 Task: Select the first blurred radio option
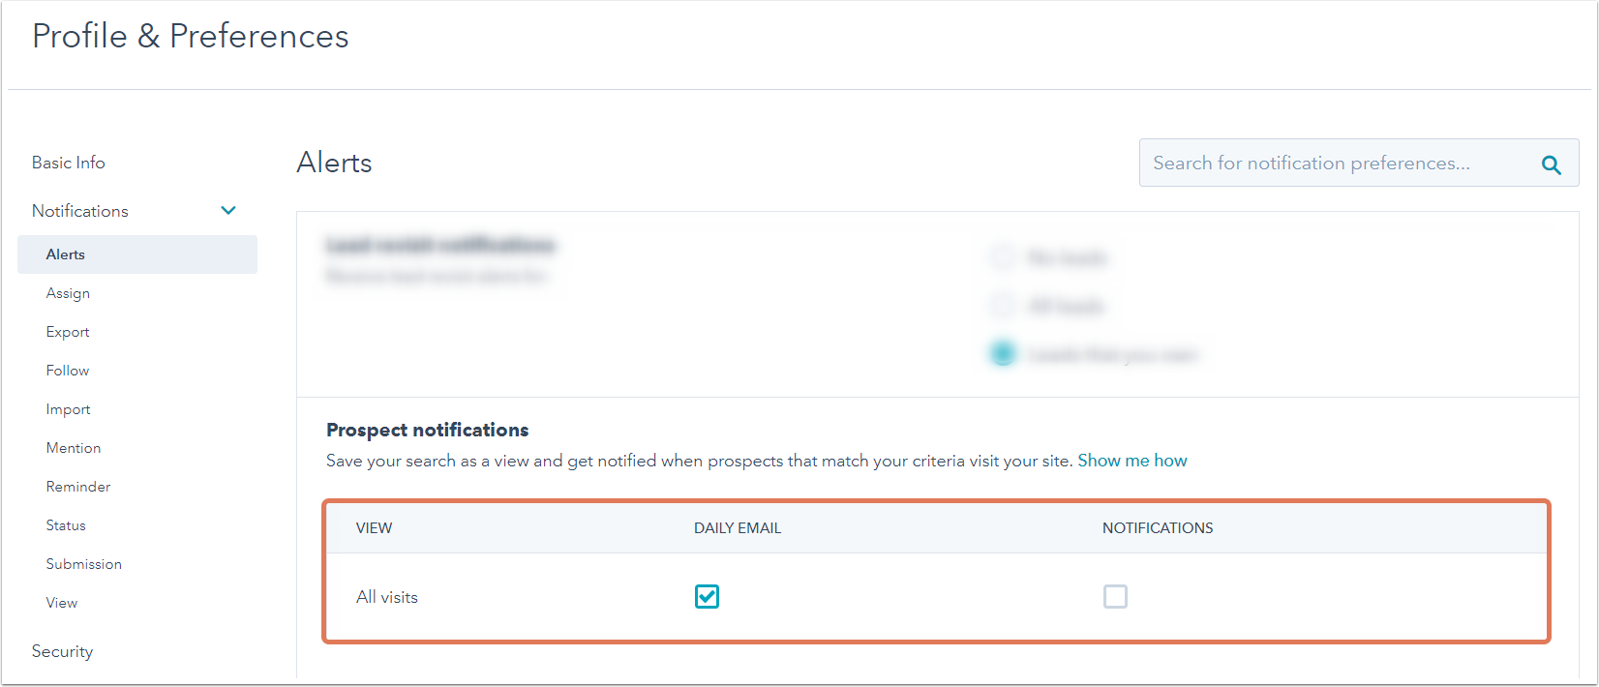1003,257
